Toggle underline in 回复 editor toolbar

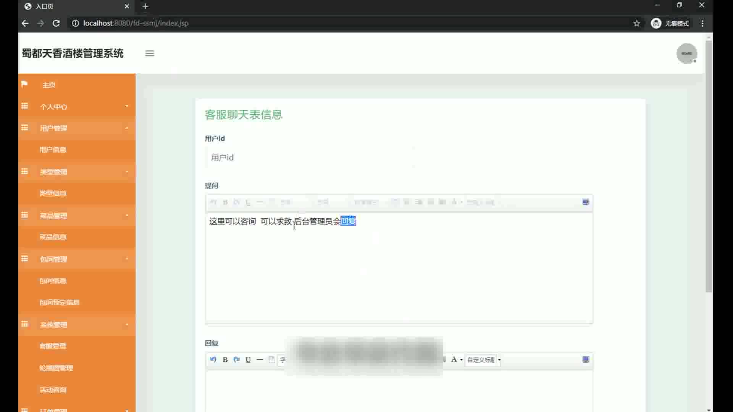248,359
